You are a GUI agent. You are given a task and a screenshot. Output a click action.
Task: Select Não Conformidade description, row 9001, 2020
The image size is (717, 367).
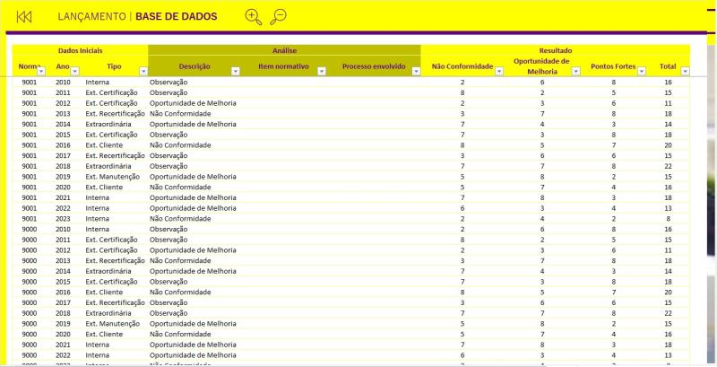tap(180, 188)
